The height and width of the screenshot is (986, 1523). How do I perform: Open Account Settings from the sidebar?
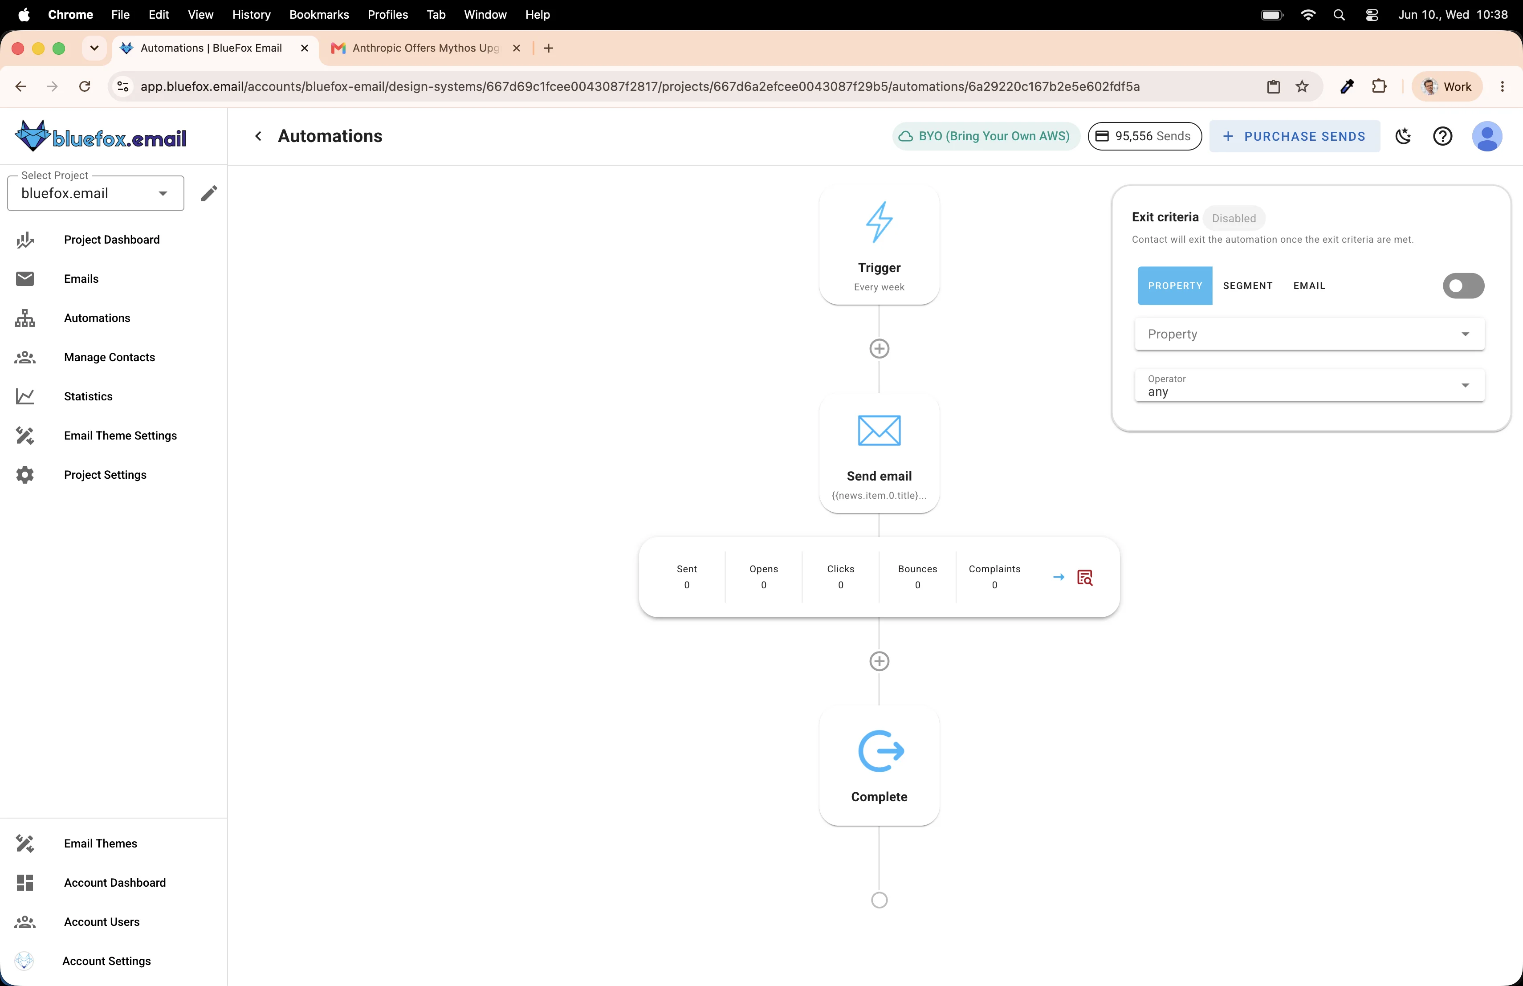click(106, 961)
